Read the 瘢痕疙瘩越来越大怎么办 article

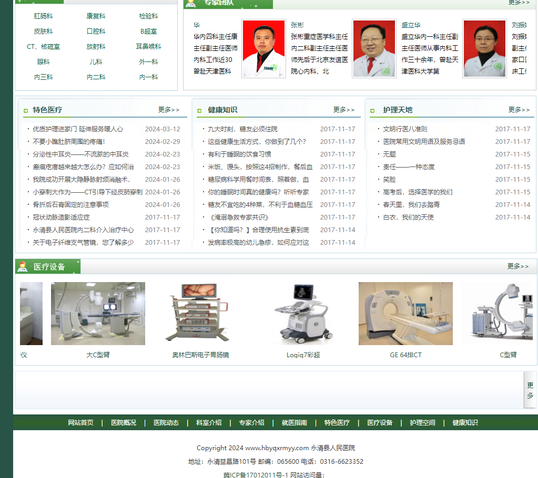click(83, 167)
